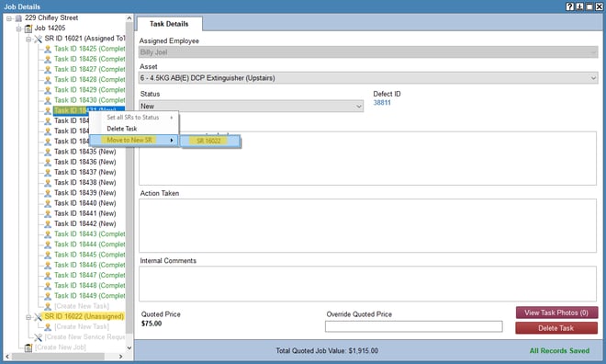Image resolution: width=606 pixels, height=364 pixels.
Task: Click the person icon for Task ID 18428
Action: click(x=48, y=80)
